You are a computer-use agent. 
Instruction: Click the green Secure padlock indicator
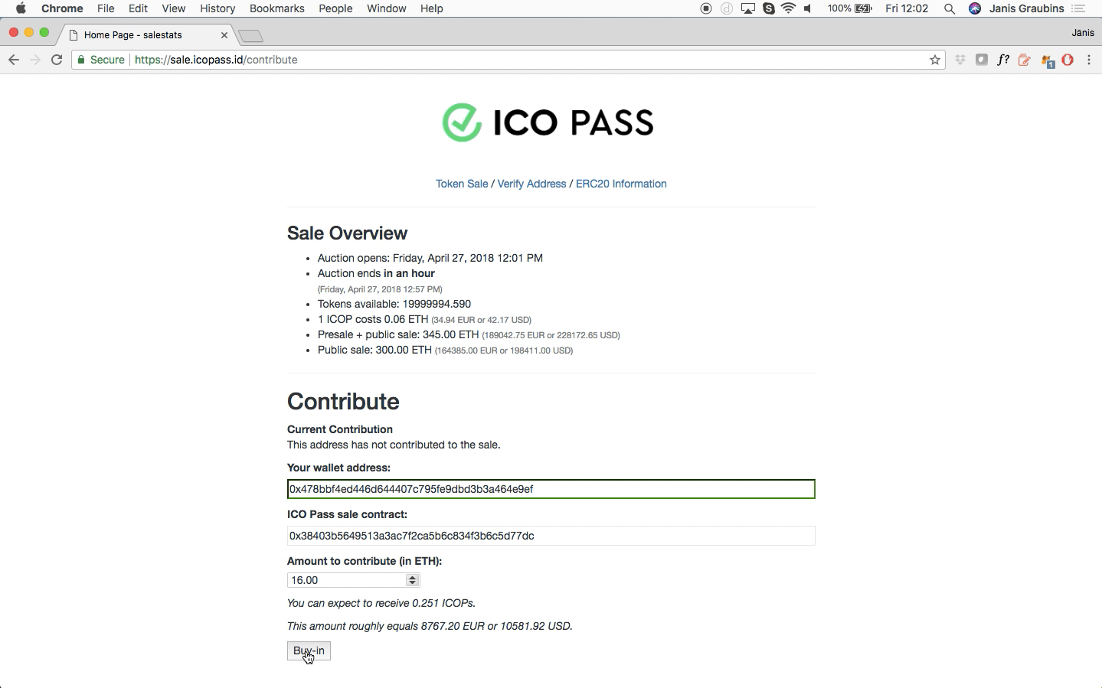pyautogui.click(x=100, y=60)
